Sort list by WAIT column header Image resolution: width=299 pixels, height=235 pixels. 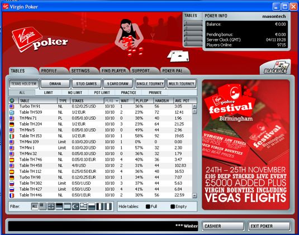[x=127, y=101]
